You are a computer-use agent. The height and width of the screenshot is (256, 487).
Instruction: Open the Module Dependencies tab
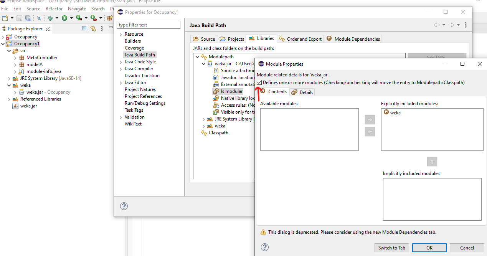(353, 39)
